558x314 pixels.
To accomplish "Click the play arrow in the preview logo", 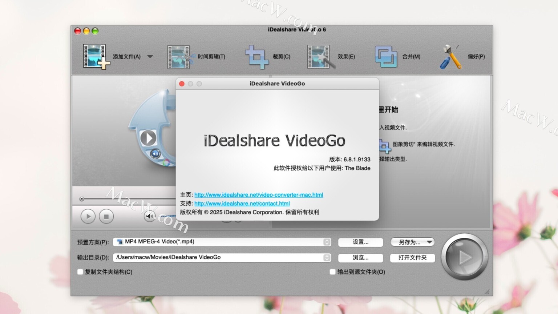I will click(x=148, y=138).
